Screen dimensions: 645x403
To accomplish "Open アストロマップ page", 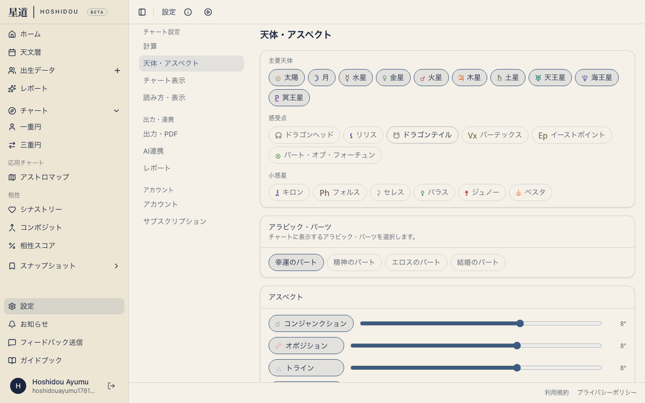I will pos(64,177).
